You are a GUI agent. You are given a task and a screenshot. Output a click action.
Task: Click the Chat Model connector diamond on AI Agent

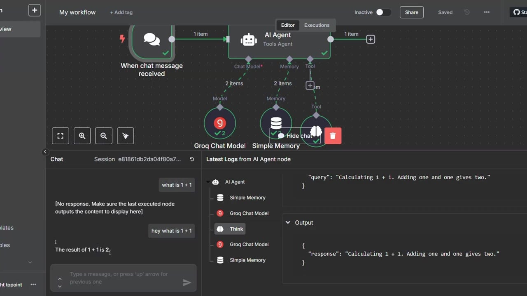point(248,59)
